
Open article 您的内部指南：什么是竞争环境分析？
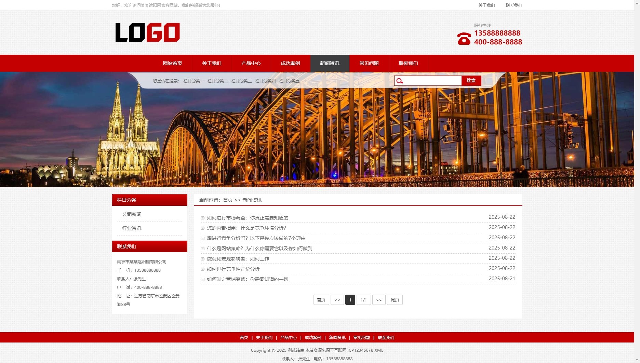246,228
